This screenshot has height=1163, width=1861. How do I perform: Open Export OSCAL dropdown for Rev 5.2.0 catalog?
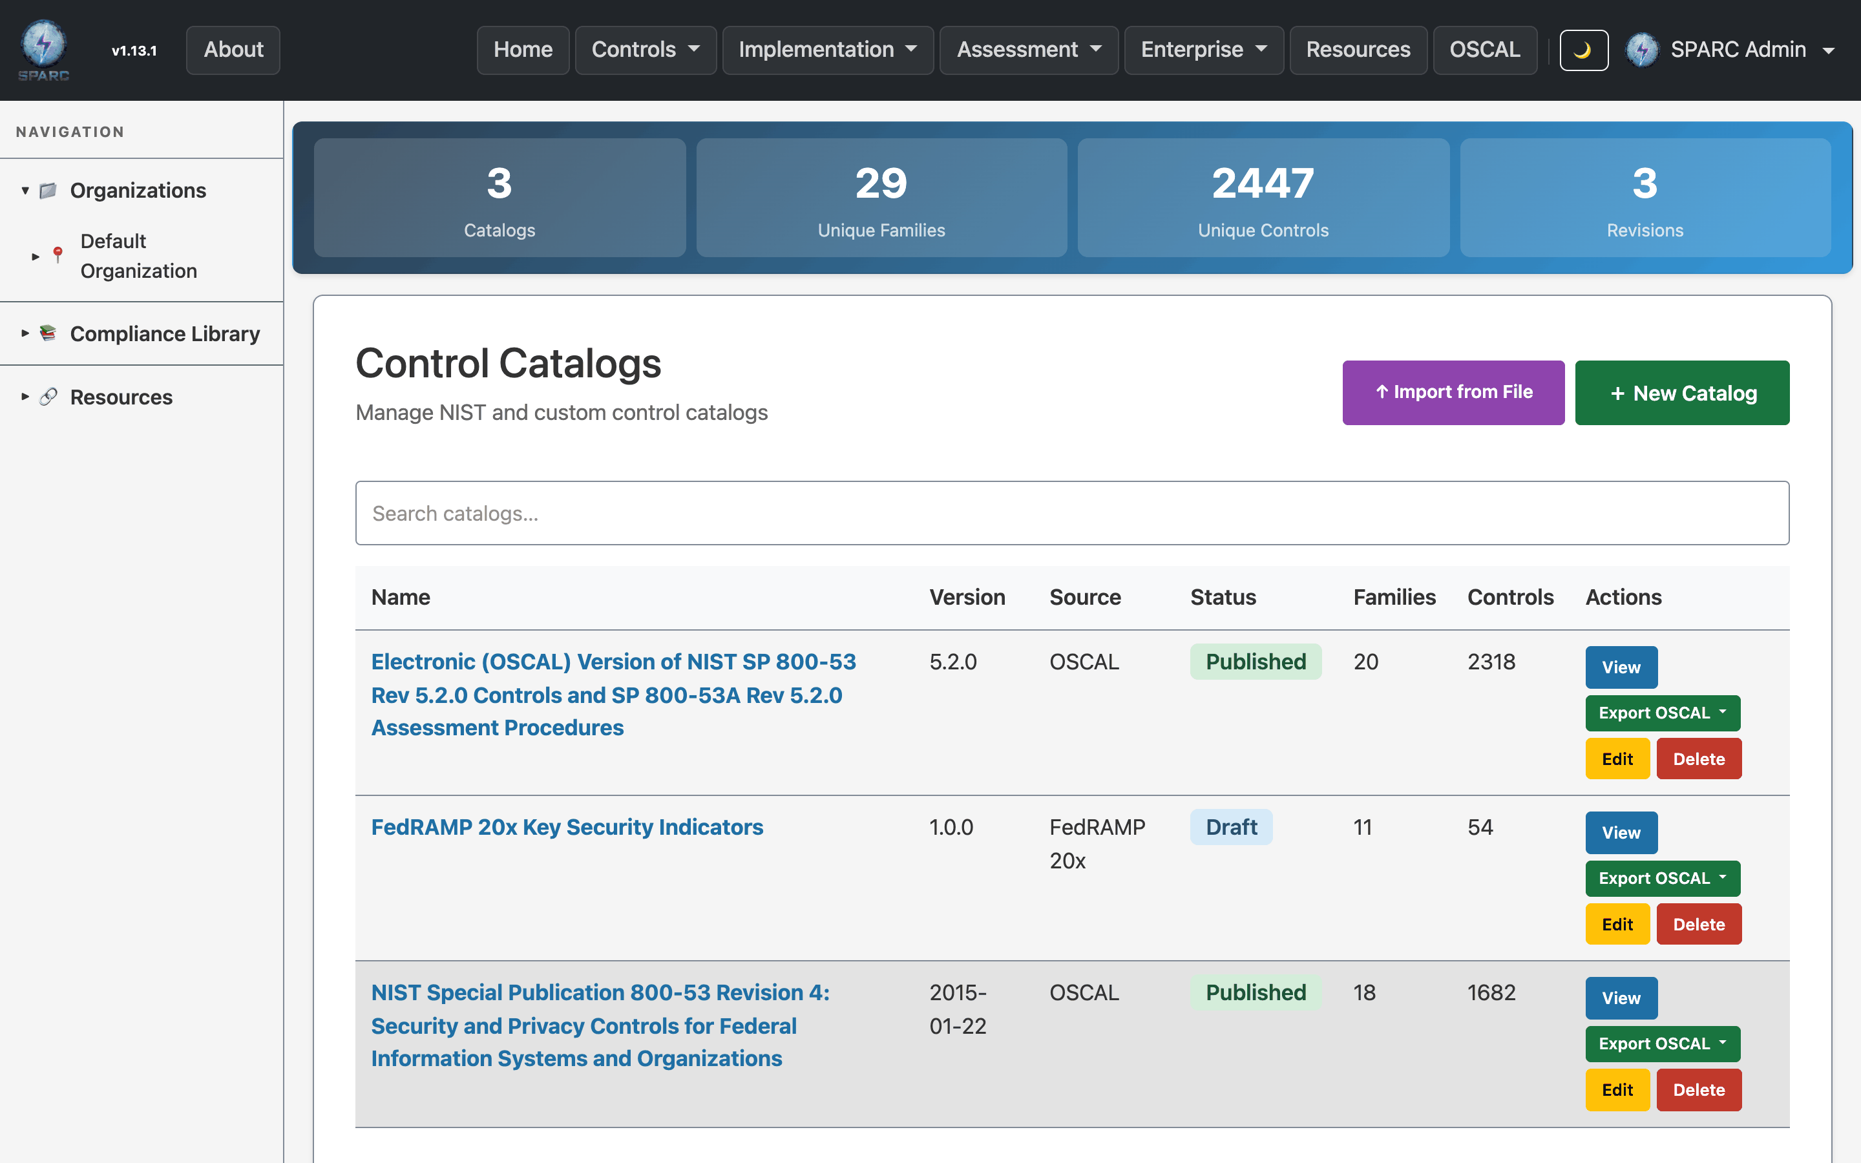(1663, 713)
